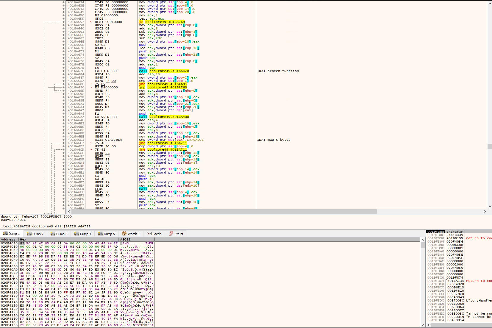Image resolution: width=492 pixels, height=328 pixels.
Task: Click disassembly vertical scrollbar down arrow
Action: click(490, 206)
